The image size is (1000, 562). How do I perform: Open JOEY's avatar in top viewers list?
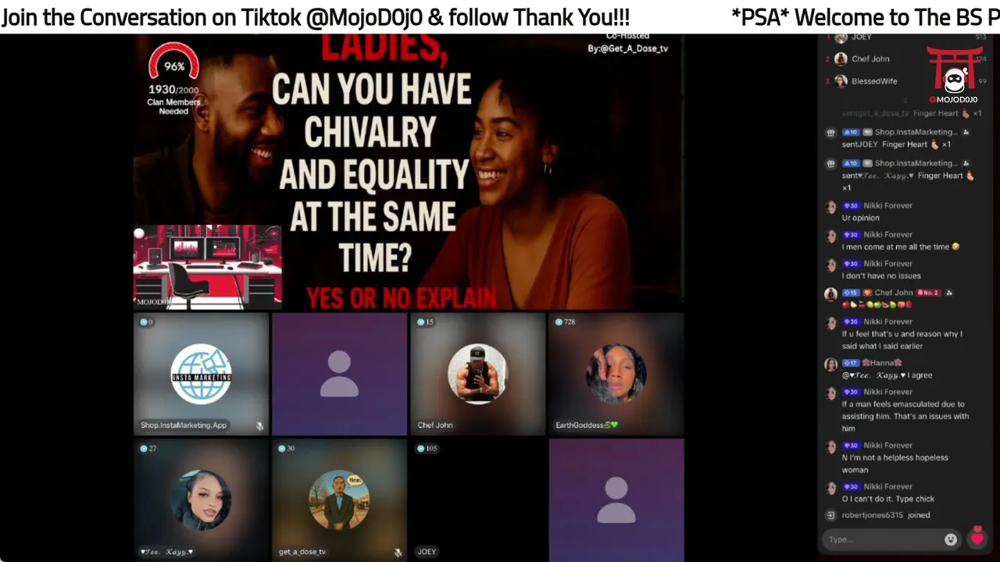point(841,37)
